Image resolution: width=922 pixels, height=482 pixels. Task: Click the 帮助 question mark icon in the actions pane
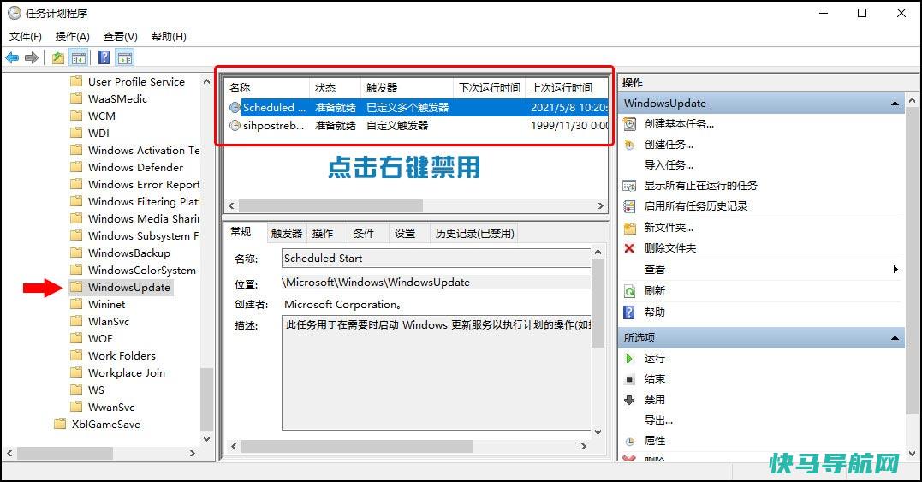629,312
